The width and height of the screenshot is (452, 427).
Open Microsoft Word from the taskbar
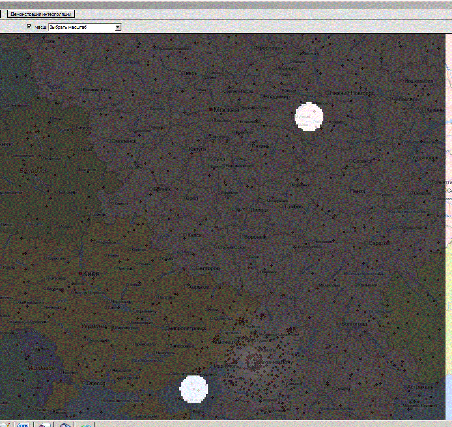(23, 425)
